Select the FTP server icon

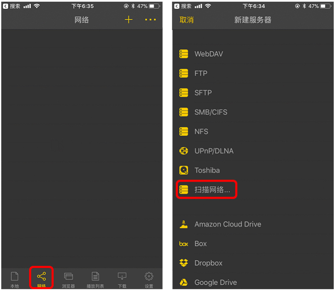184,73
